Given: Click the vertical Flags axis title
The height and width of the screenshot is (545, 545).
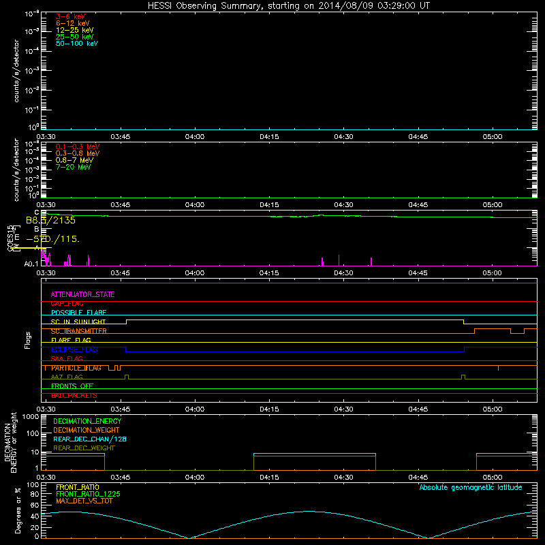Looking at the screenshot, I should [28, 341].
